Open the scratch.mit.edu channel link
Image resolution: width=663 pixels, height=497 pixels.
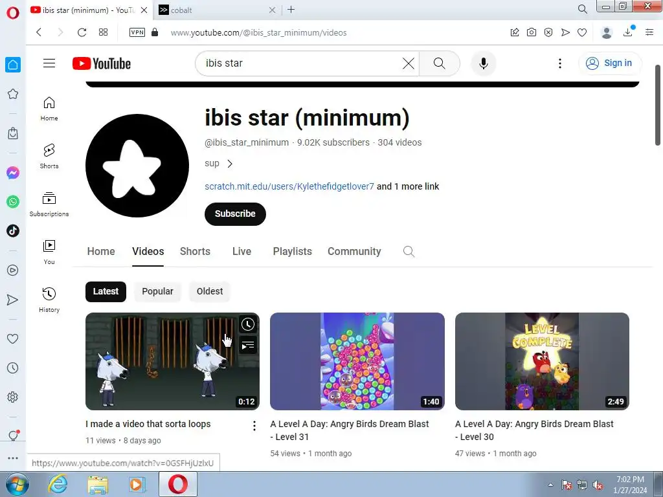pos(289,186)
